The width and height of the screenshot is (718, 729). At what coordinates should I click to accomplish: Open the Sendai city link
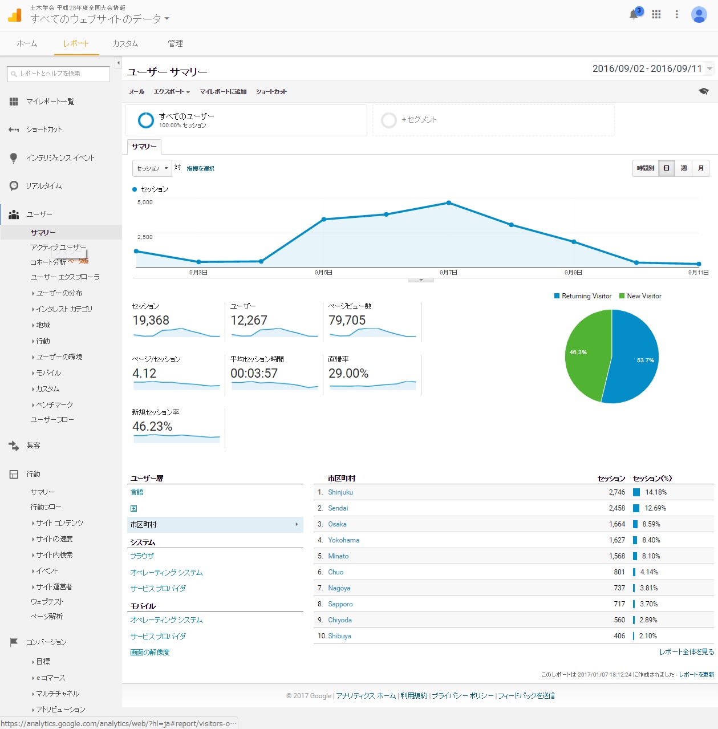click(x=338, y=508)
